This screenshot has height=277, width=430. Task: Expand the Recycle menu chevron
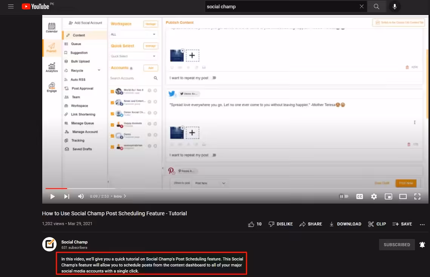(99, 70)
